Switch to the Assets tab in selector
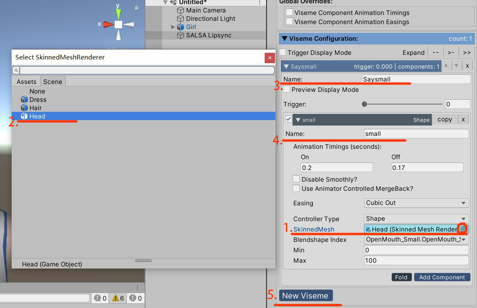This screenshot has width=477, height=308. (27, 81)
